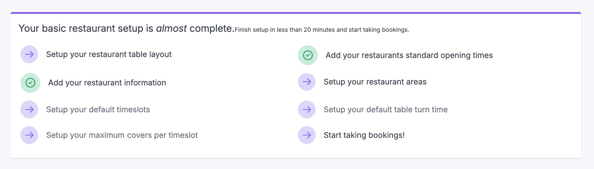594x169 pixels.
Task: Click the italic word almost in heading
Action: 171,28
